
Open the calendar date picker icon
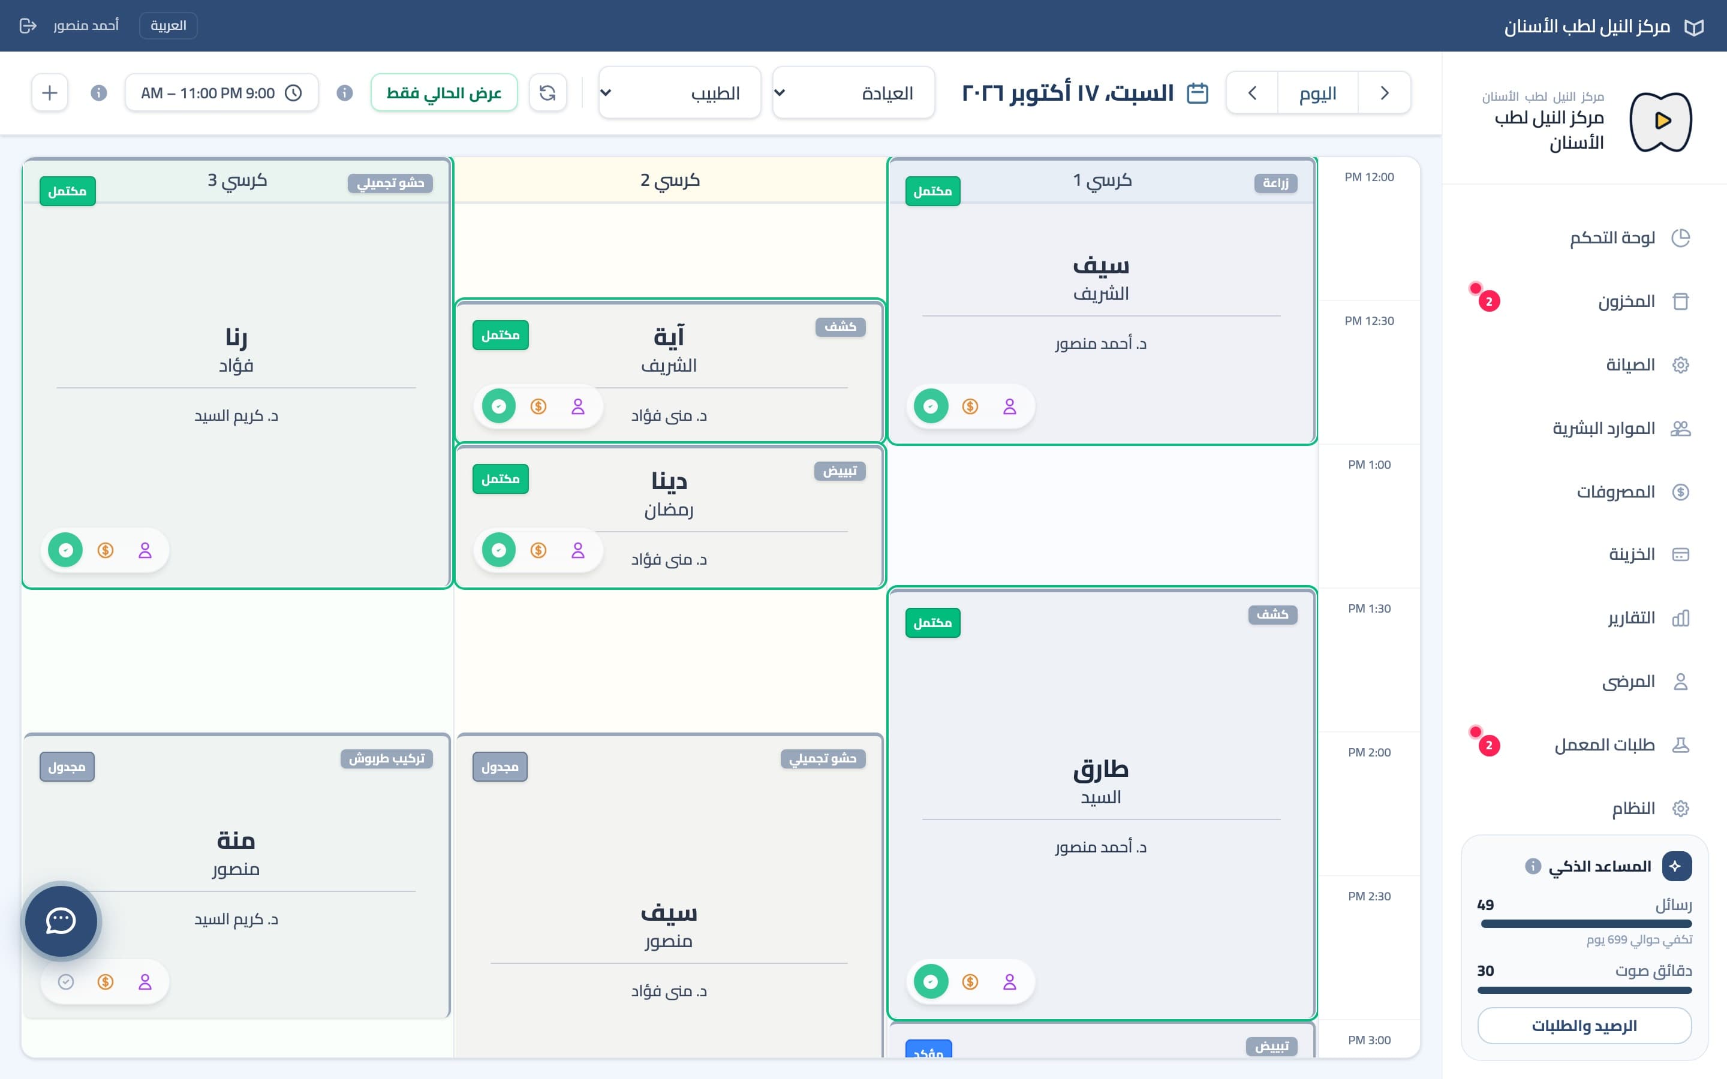point(1197,93)
